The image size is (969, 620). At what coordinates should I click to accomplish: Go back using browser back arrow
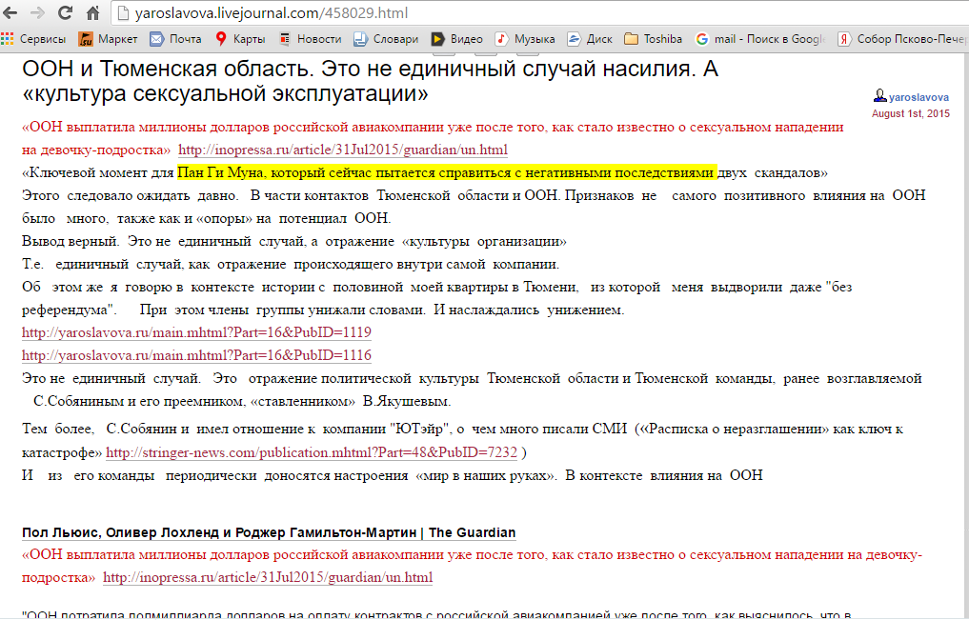click(x=10, y=13)
